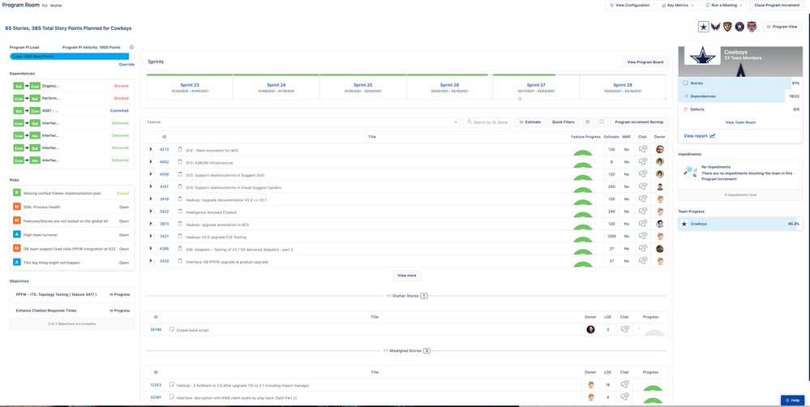Toggle the Program View button

click(782, 27)
